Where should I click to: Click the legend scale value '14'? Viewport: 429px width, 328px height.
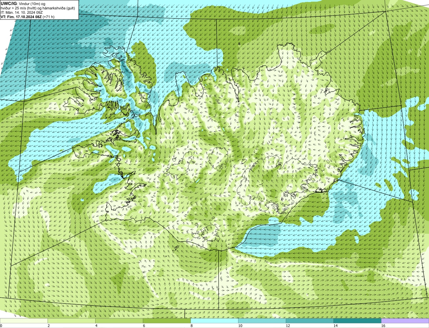coord(335,326)
